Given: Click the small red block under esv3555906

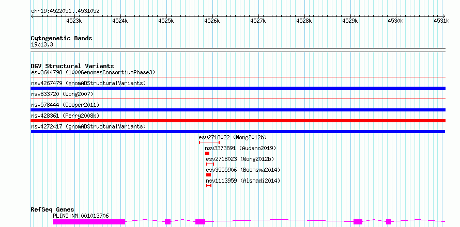Looking at the screenshot, I should (x=209, y=175).
